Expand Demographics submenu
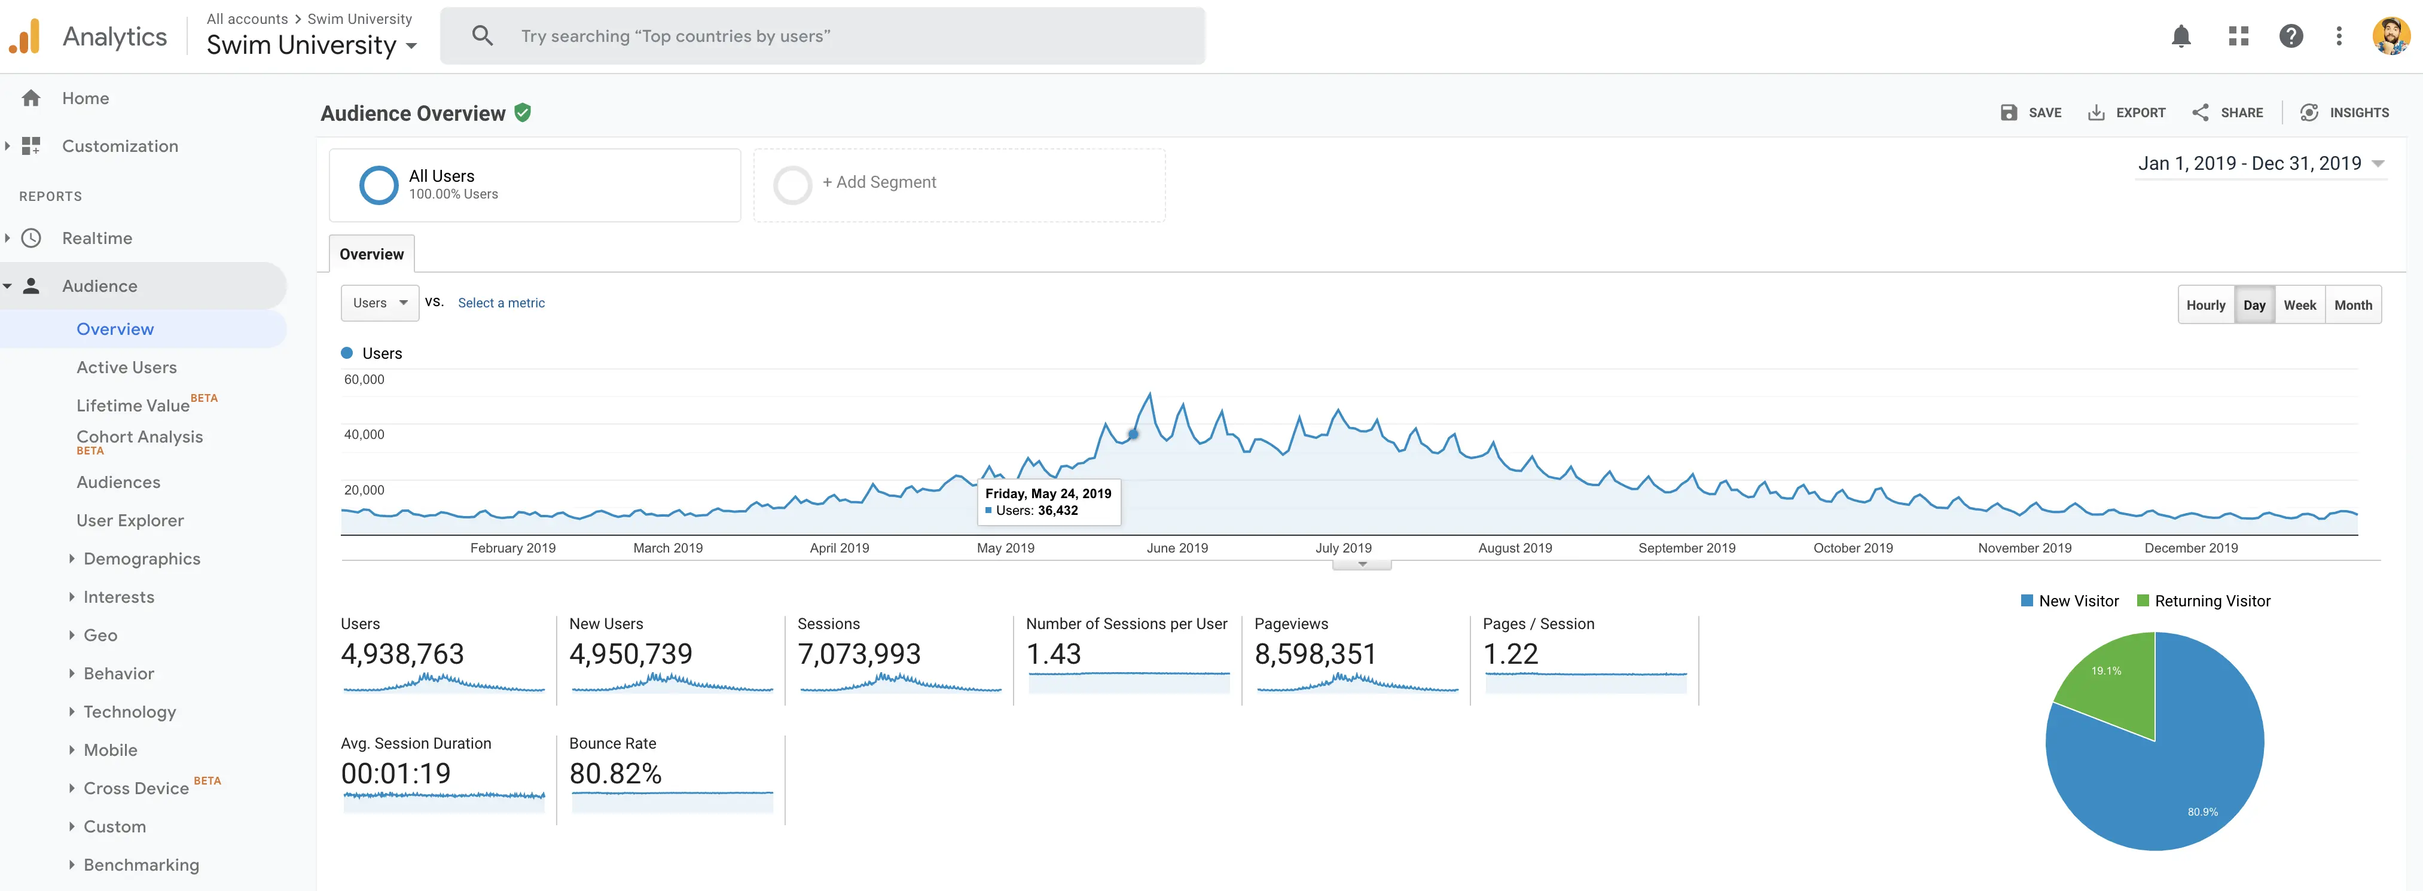The image size is (2423, 891). pyautogui.click(x=72, y=559)
